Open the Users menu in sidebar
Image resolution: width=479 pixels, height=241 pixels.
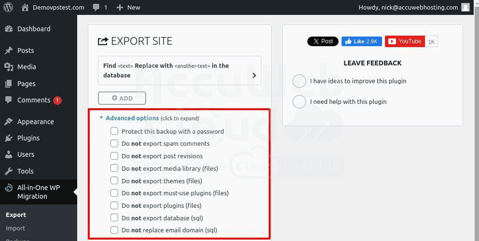pos(26,154)
